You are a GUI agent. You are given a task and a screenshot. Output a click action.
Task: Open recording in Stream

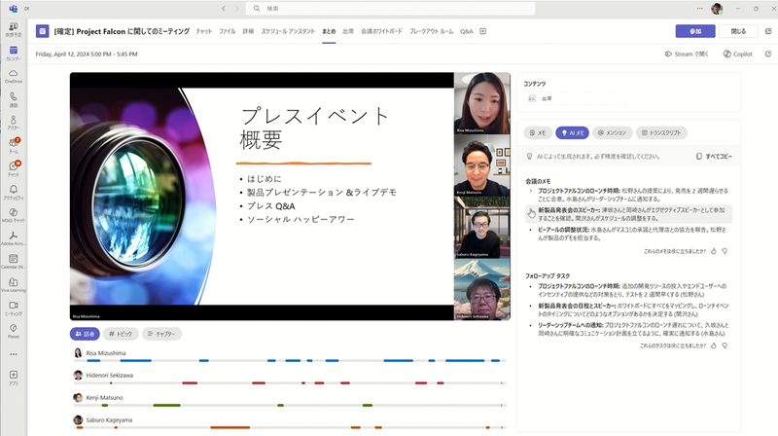click(x=687, y=54)
